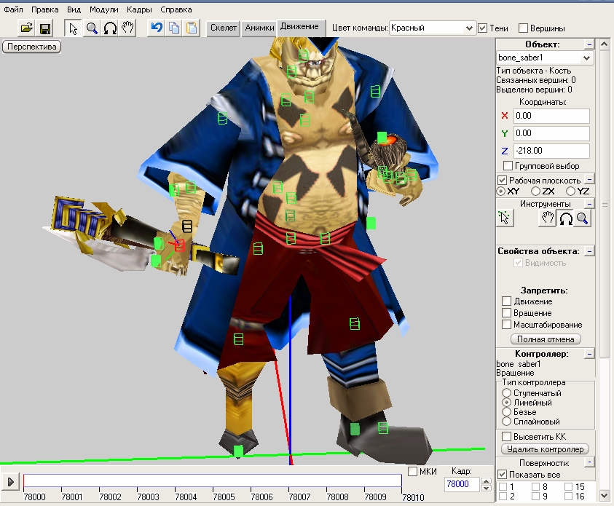Click the Copy icon in the top toolbar
This screenshot has height=506, width=614.
point(173,28)
